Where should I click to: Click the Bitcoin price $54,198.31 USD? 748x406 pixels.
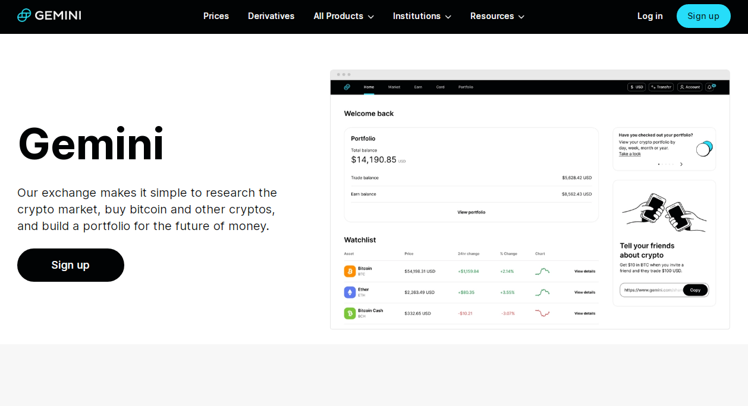coord(420,271)
